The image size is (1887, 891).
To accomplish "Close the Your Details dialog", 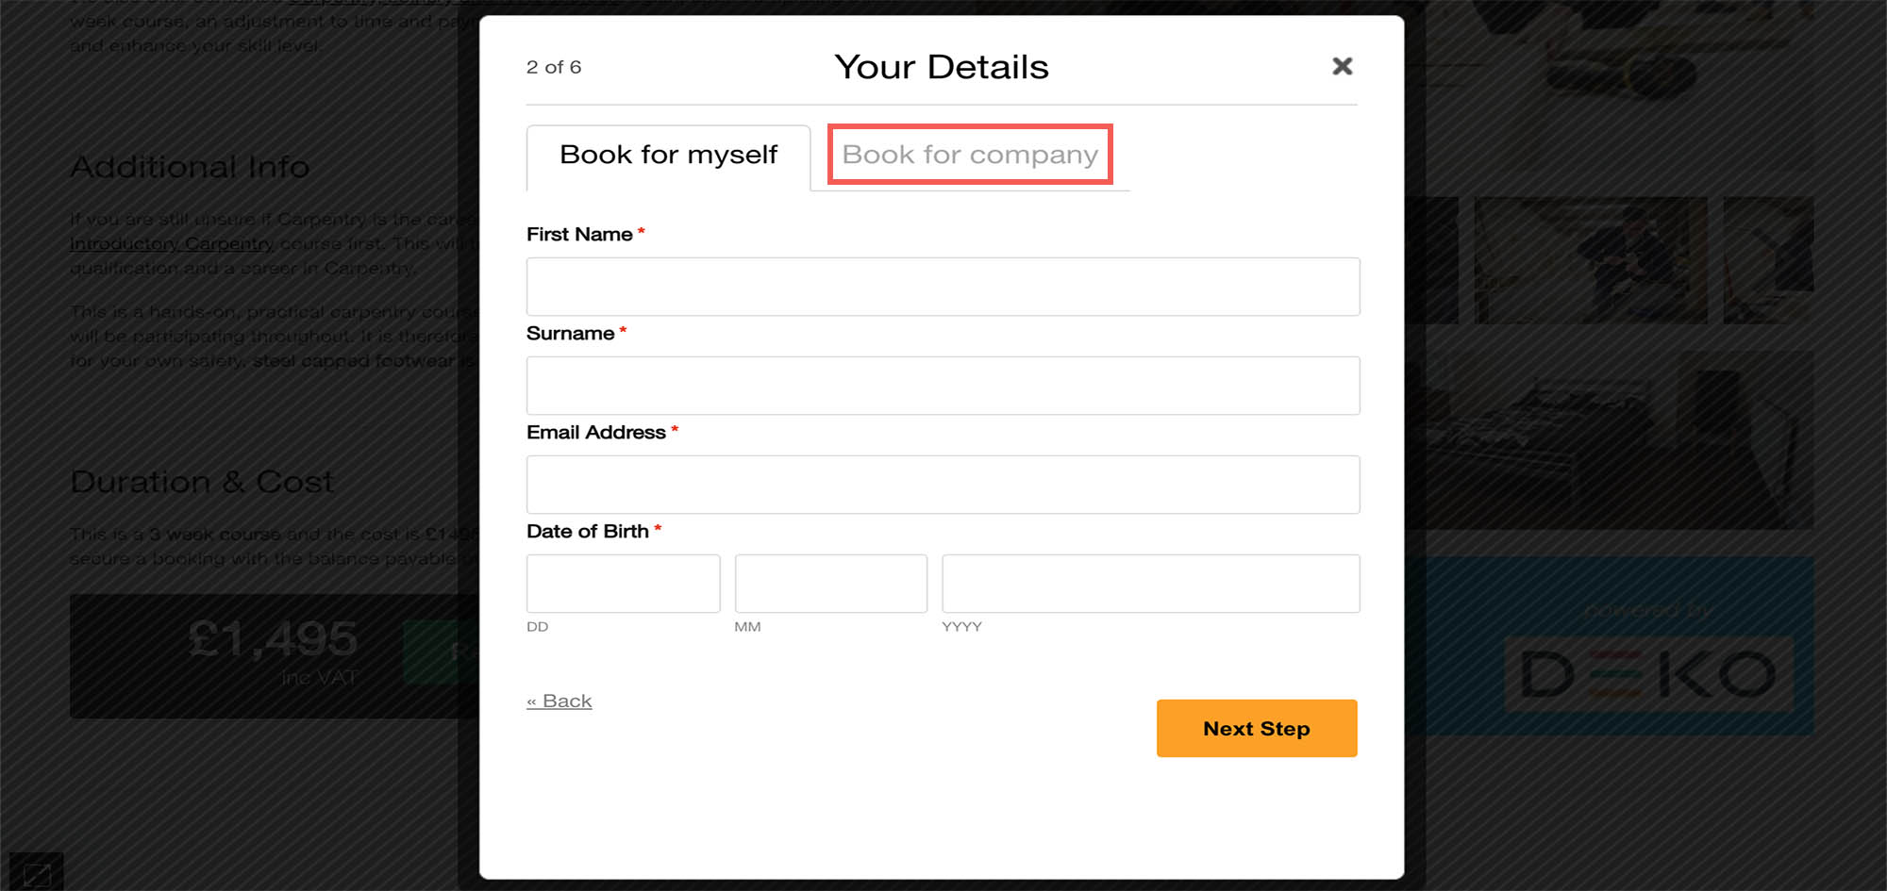I will click(x=1342, y=66).
